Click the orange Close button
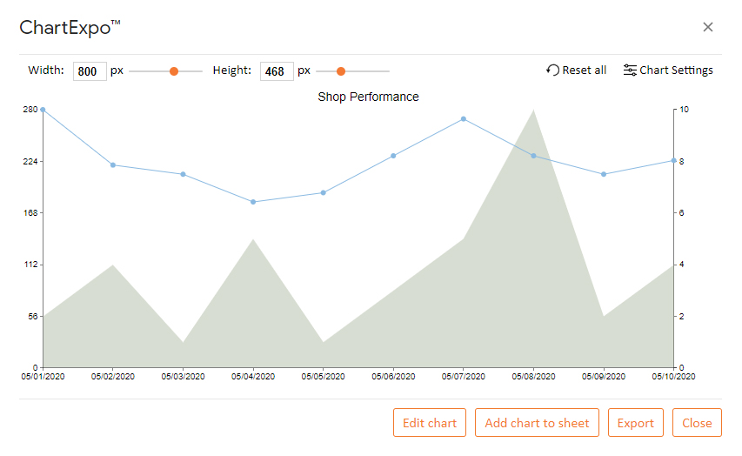The image size is (742, 456). click(x=697, y=422)
